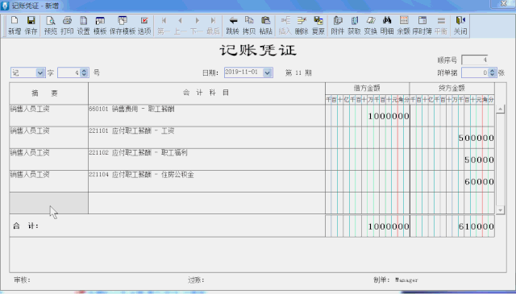Click credit amount 50000 in the 职工福利 row
This screenshot has height=294, width=516.
(x=479, y=159)
